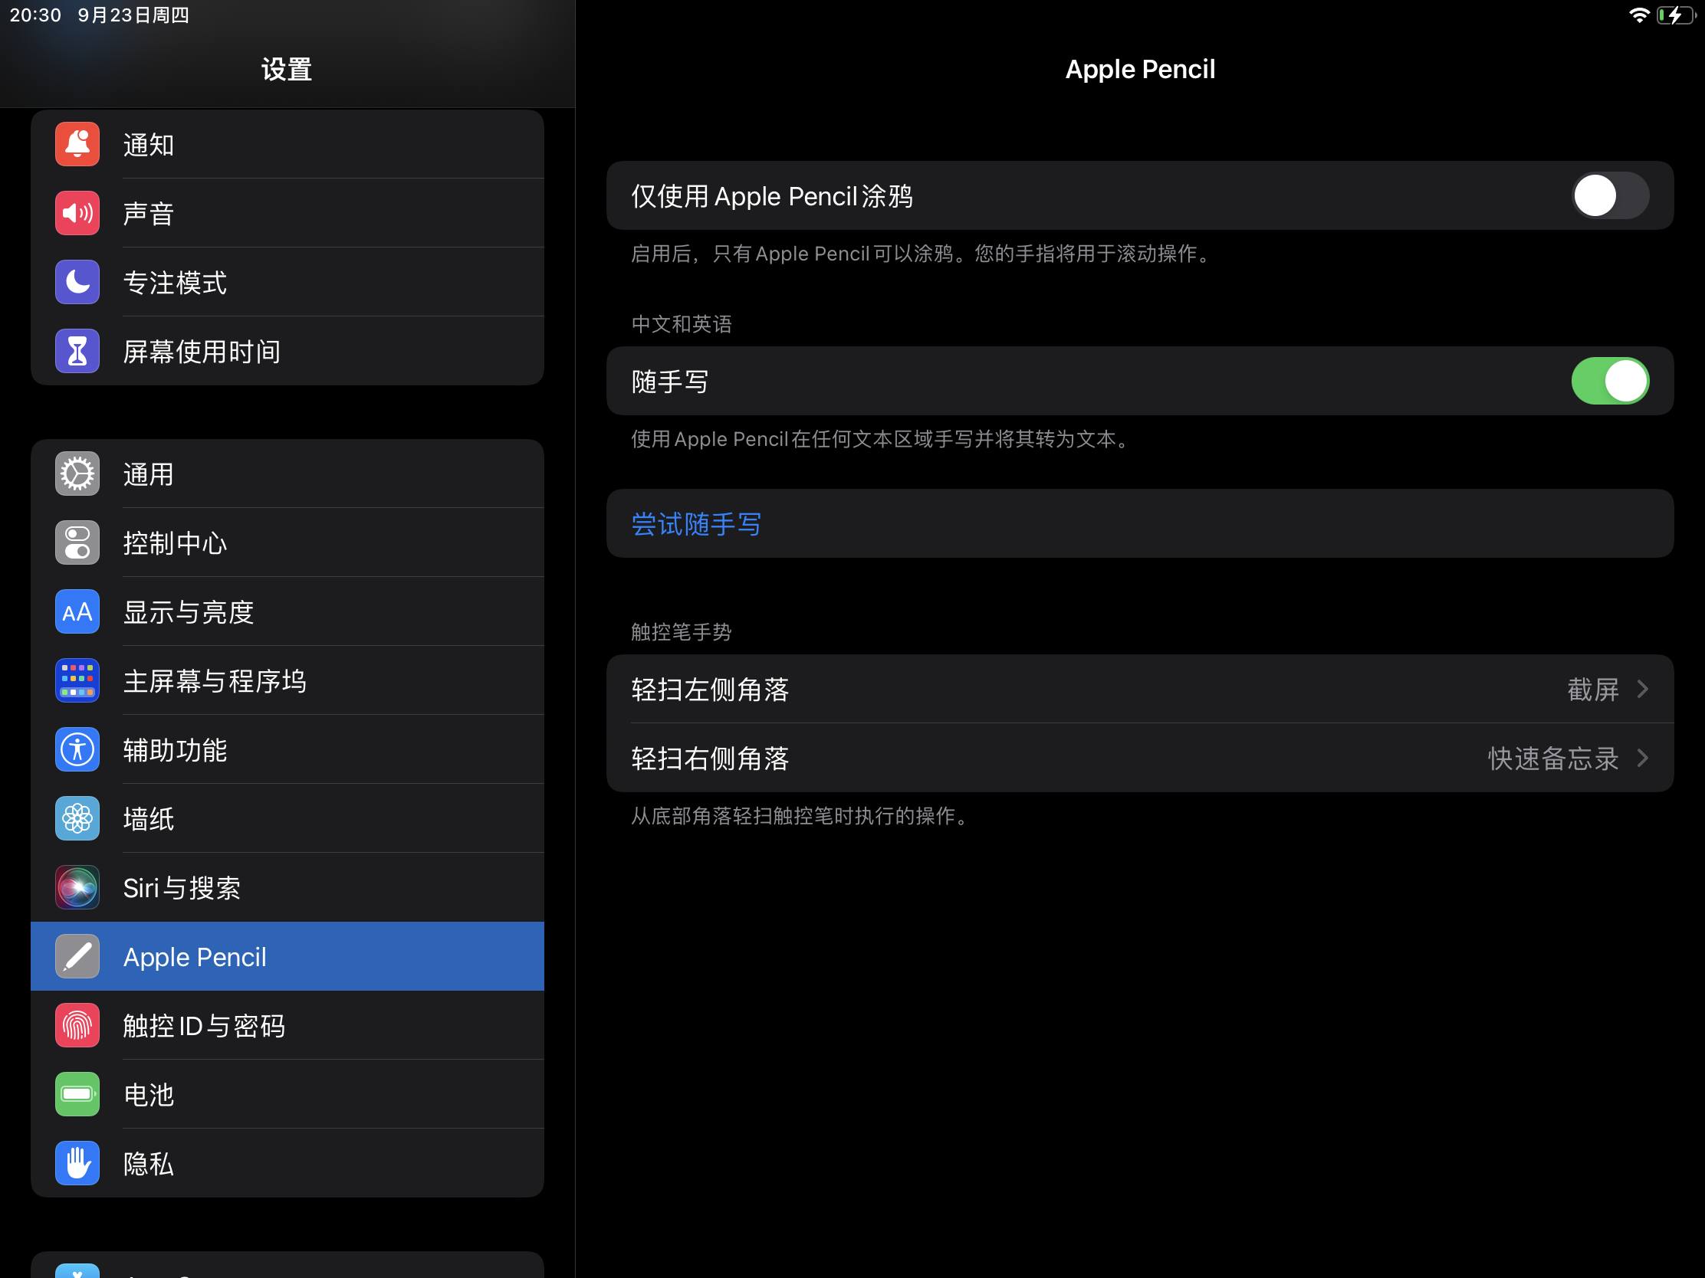The image size is (1705, 1278).
Task: Turn off the 随手写 switch
Action: click(x=1609, y=382)
